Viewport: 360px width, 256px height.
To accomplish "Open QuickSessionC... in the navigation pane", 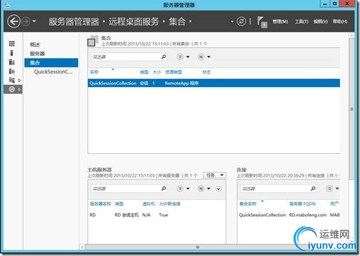I will click(x=53, y=72).
